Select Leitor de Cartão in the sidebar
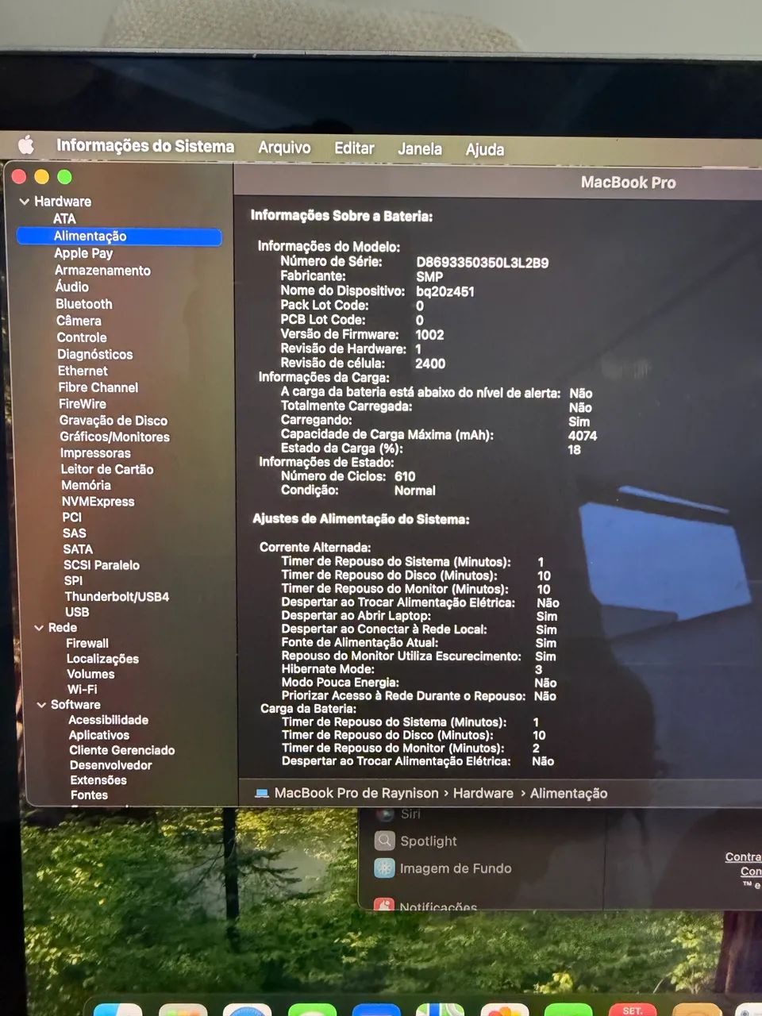 107,469
